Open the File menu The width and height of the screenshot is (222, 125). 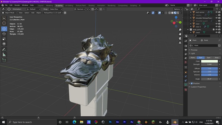click(6, 5)
